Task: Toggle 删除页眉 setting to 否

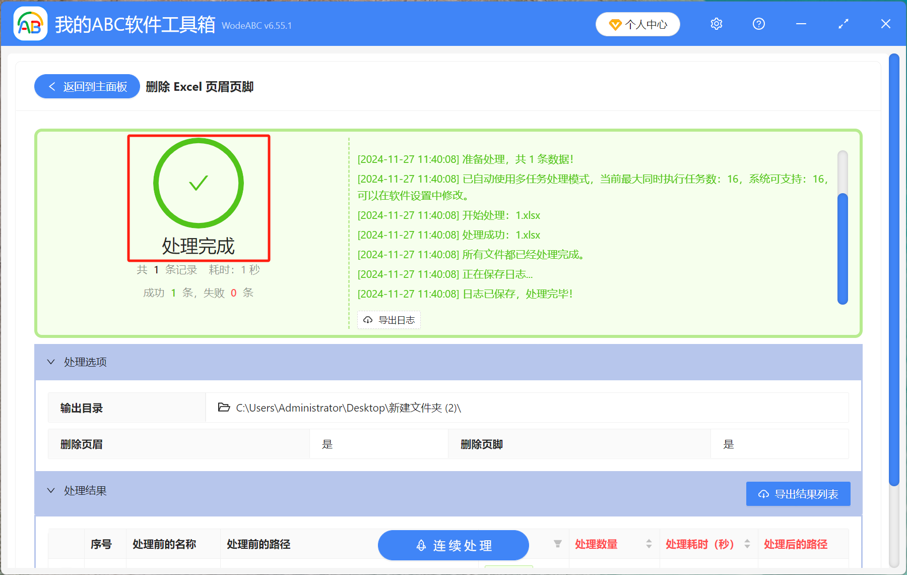Action: click(327, 444)
